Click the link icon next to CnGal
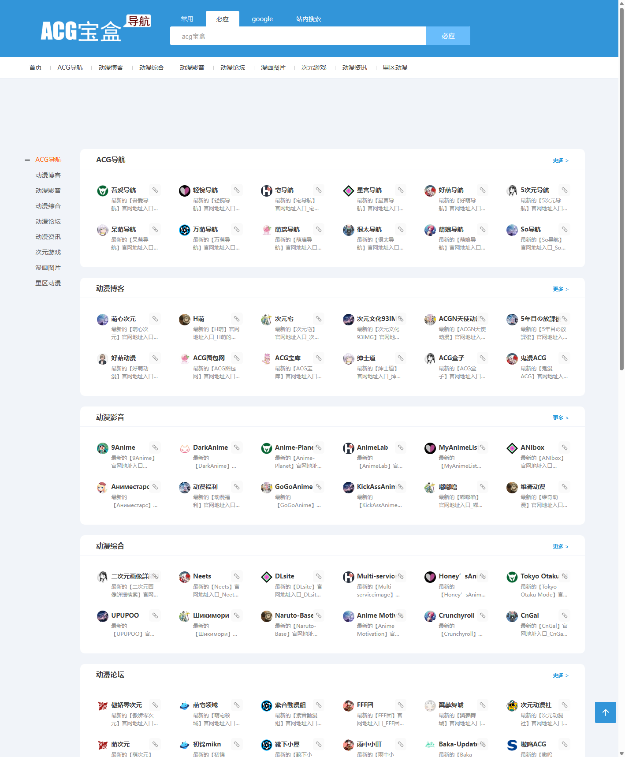 (564, 616)
